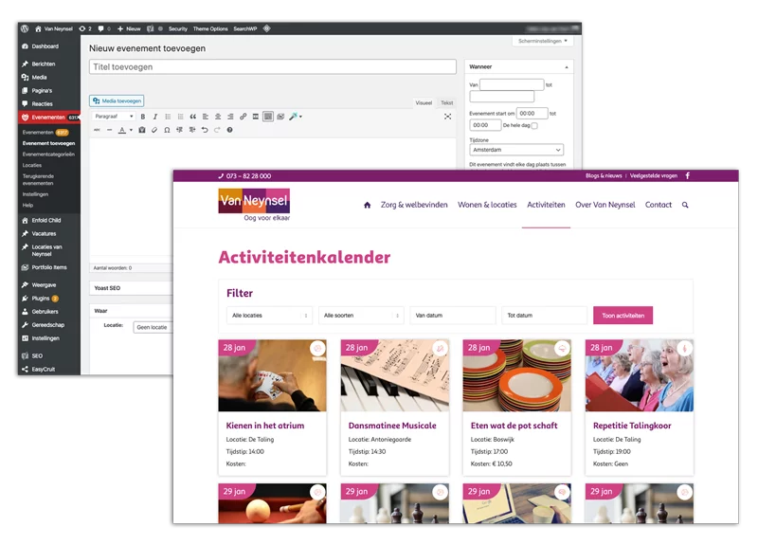Click the 'Van datum' filter field

point(453,316)
